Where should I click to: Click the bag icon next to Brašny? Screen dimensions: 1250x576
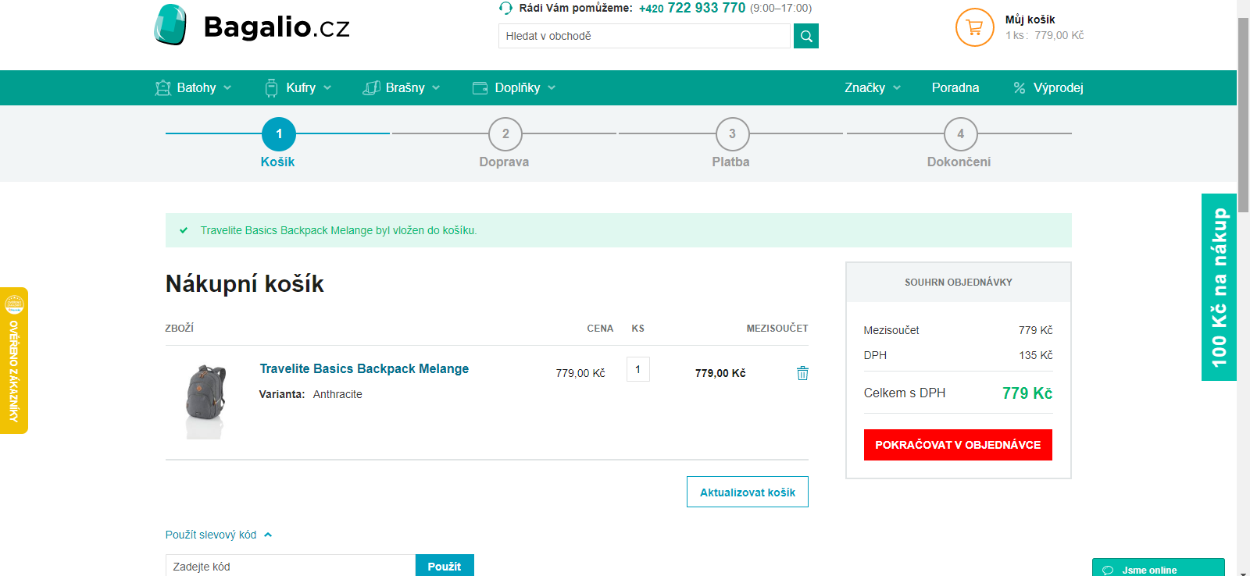pos(371,87)
